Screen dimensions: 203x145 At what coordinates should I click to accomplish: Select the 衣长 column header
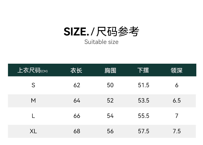[76, 70]
